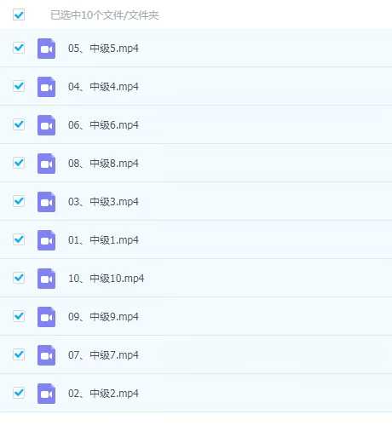Uncheck the checkbox for 05、中级5.mp4

(19, 48)
